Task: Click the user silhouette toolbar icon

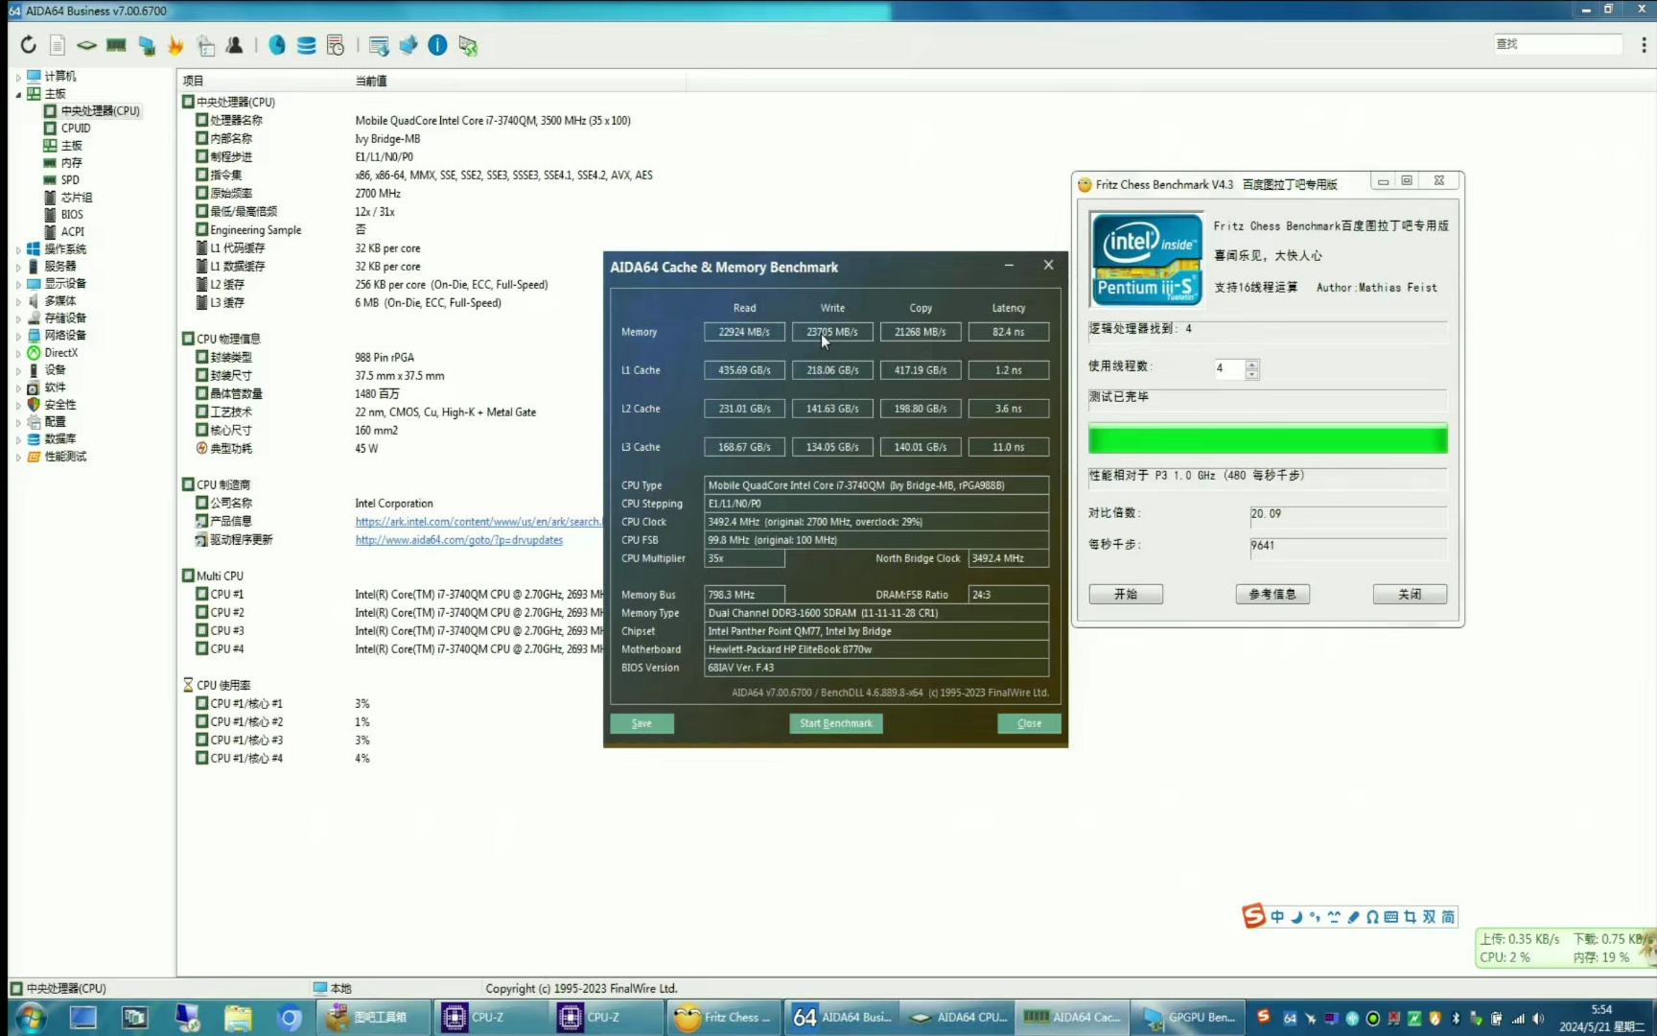Action: [x=234, y=45]
